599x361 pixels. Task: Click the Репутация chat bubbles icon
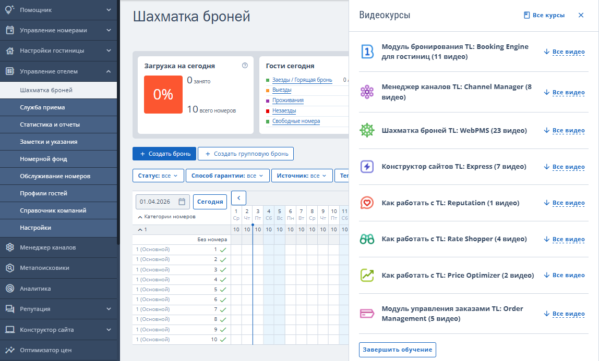pyautogui.click(x=10, y=309)
